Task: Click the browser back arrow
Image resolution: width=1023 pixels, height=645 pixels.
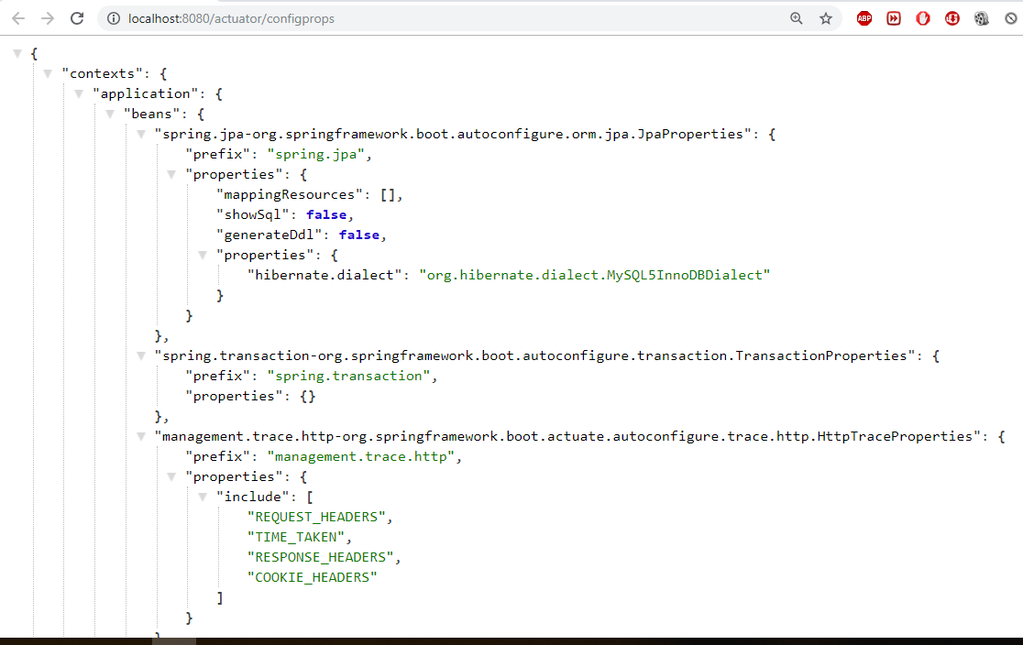Action: [18, 18]
